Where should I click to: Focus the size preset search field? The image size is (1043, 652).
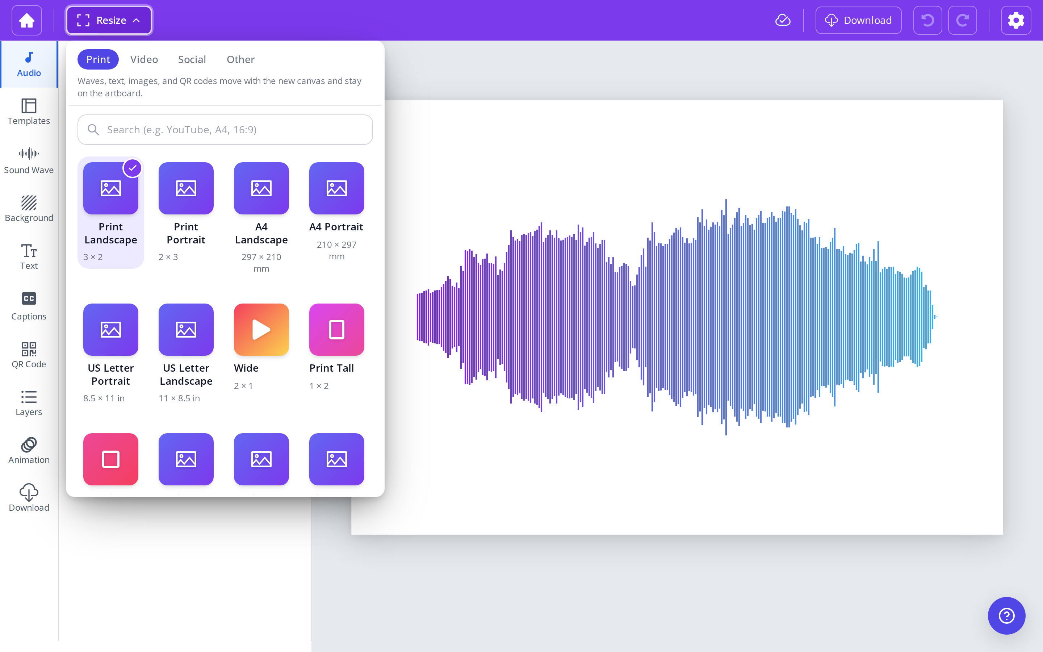pos(225,130)
